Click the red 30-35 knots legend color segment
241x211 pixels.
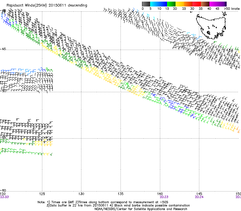pyautogui.click(x=197, y=4)
